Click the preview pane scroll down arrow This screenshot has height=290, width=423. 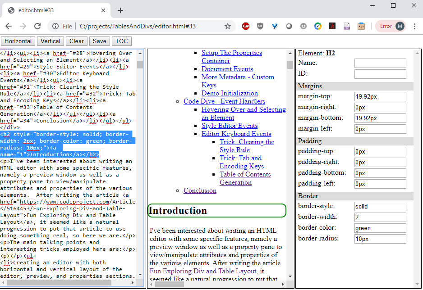pos(290,276)
